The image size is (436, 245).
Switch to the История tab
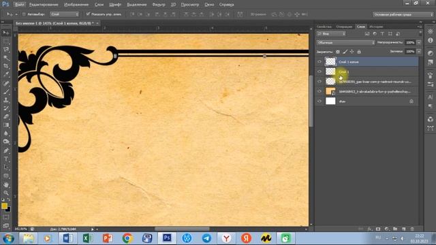pyautogui.click(x=376, y=27)
